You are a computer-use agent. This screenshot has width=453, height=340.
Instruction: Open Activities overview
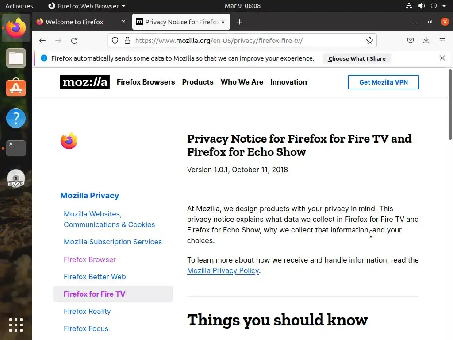(19, 6)
